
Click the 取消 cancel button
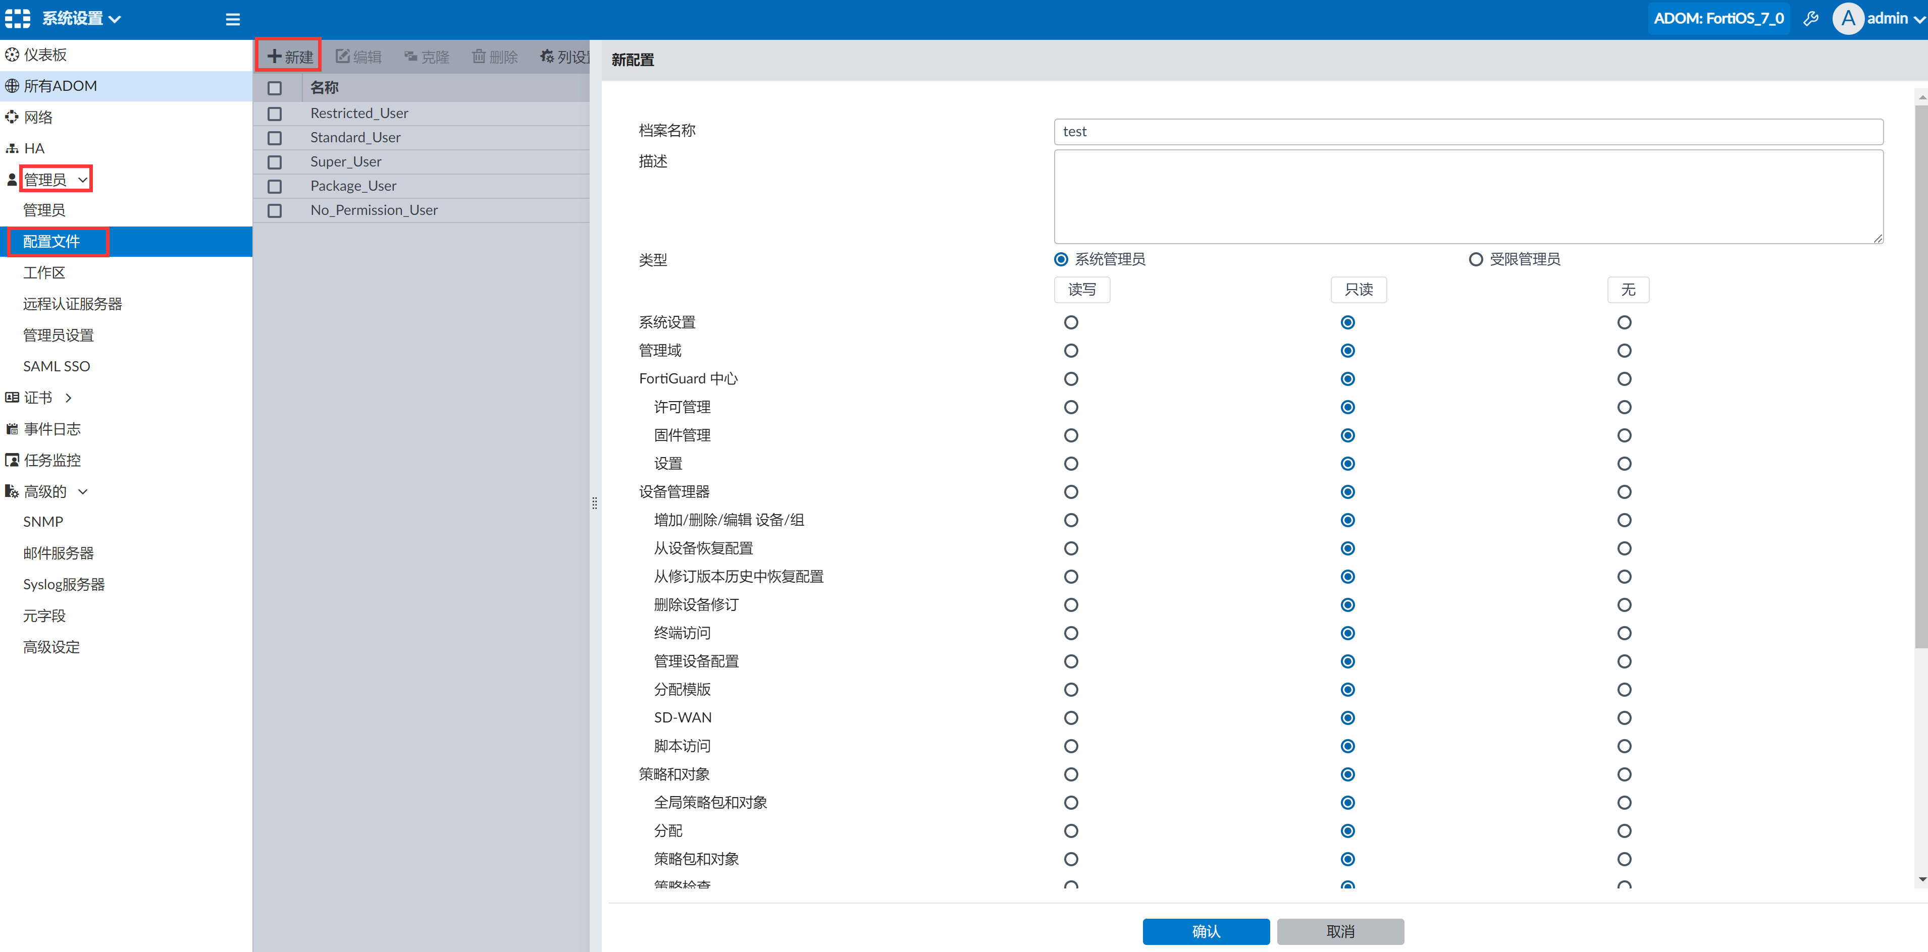coord(1340,931)
